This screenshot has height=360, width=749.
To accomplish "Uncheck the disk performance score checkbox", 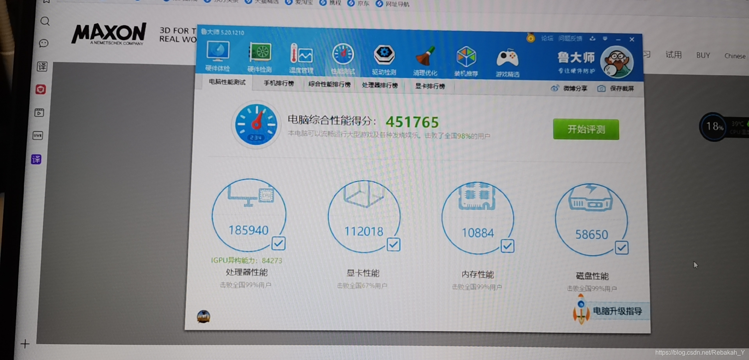I will click(x=622, y=248).
